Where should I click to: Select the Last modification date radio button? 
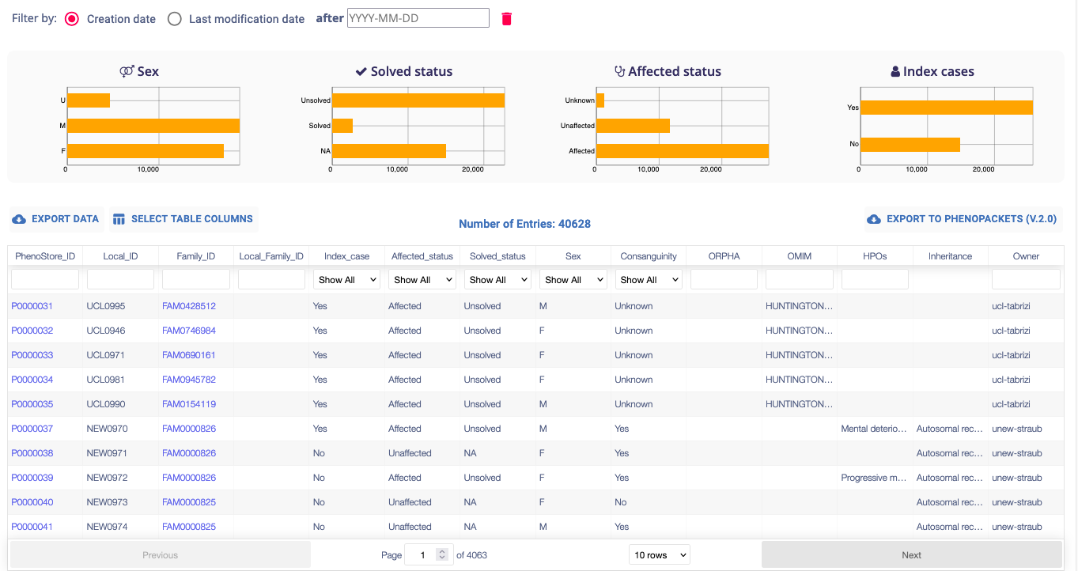[175, 19]
